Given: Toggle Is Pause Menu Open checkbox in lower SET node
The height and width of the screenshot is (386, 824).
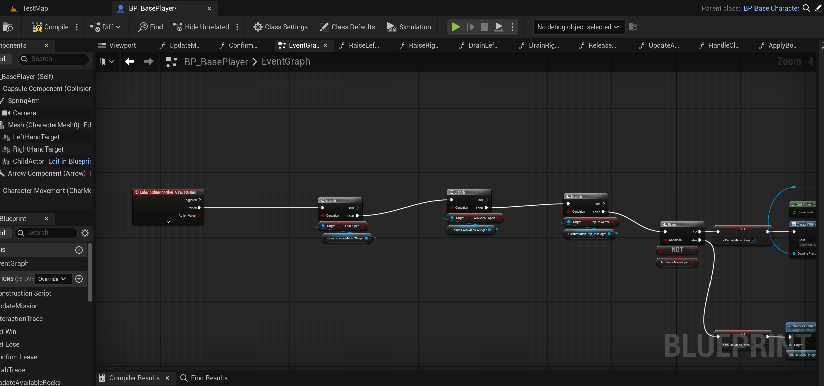Looking at the screenshot, I should pos(753,345).
